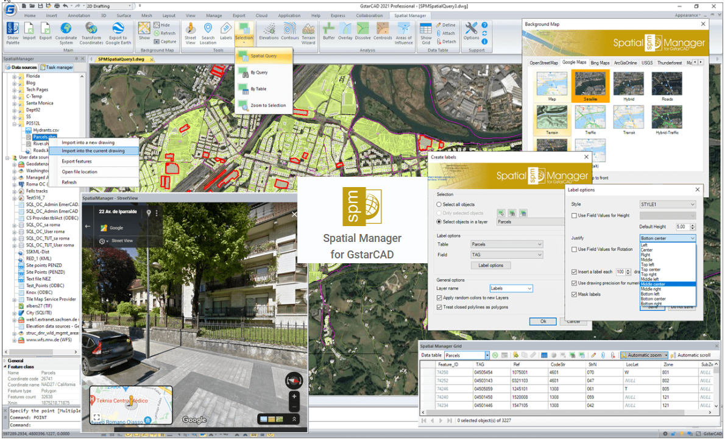The height and width of the screenshot is (440, 725).
Task: Select the 'Select all objects' radio button
Action: point(439,204)
